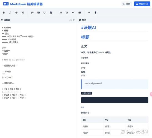Click the Markdown 精美编辑器 logo title
This screenshot has height=138, width=152.
click(23, 4)
